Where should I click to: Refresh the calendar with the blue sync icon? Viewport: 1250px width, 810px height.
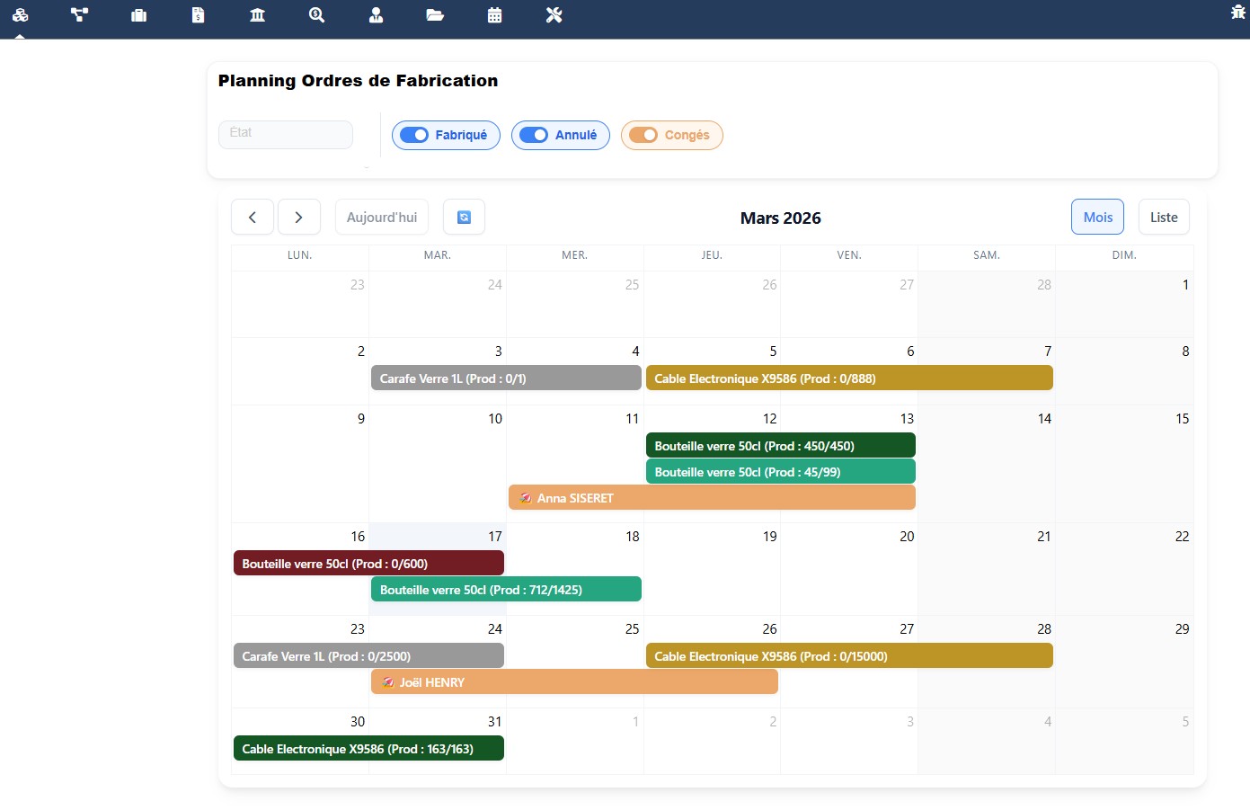(x=464, y=218)
